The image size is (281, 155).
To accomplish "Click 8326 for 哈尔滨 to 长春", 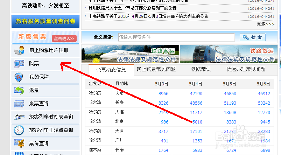I will pyautogui.click(x=163, y=103).
